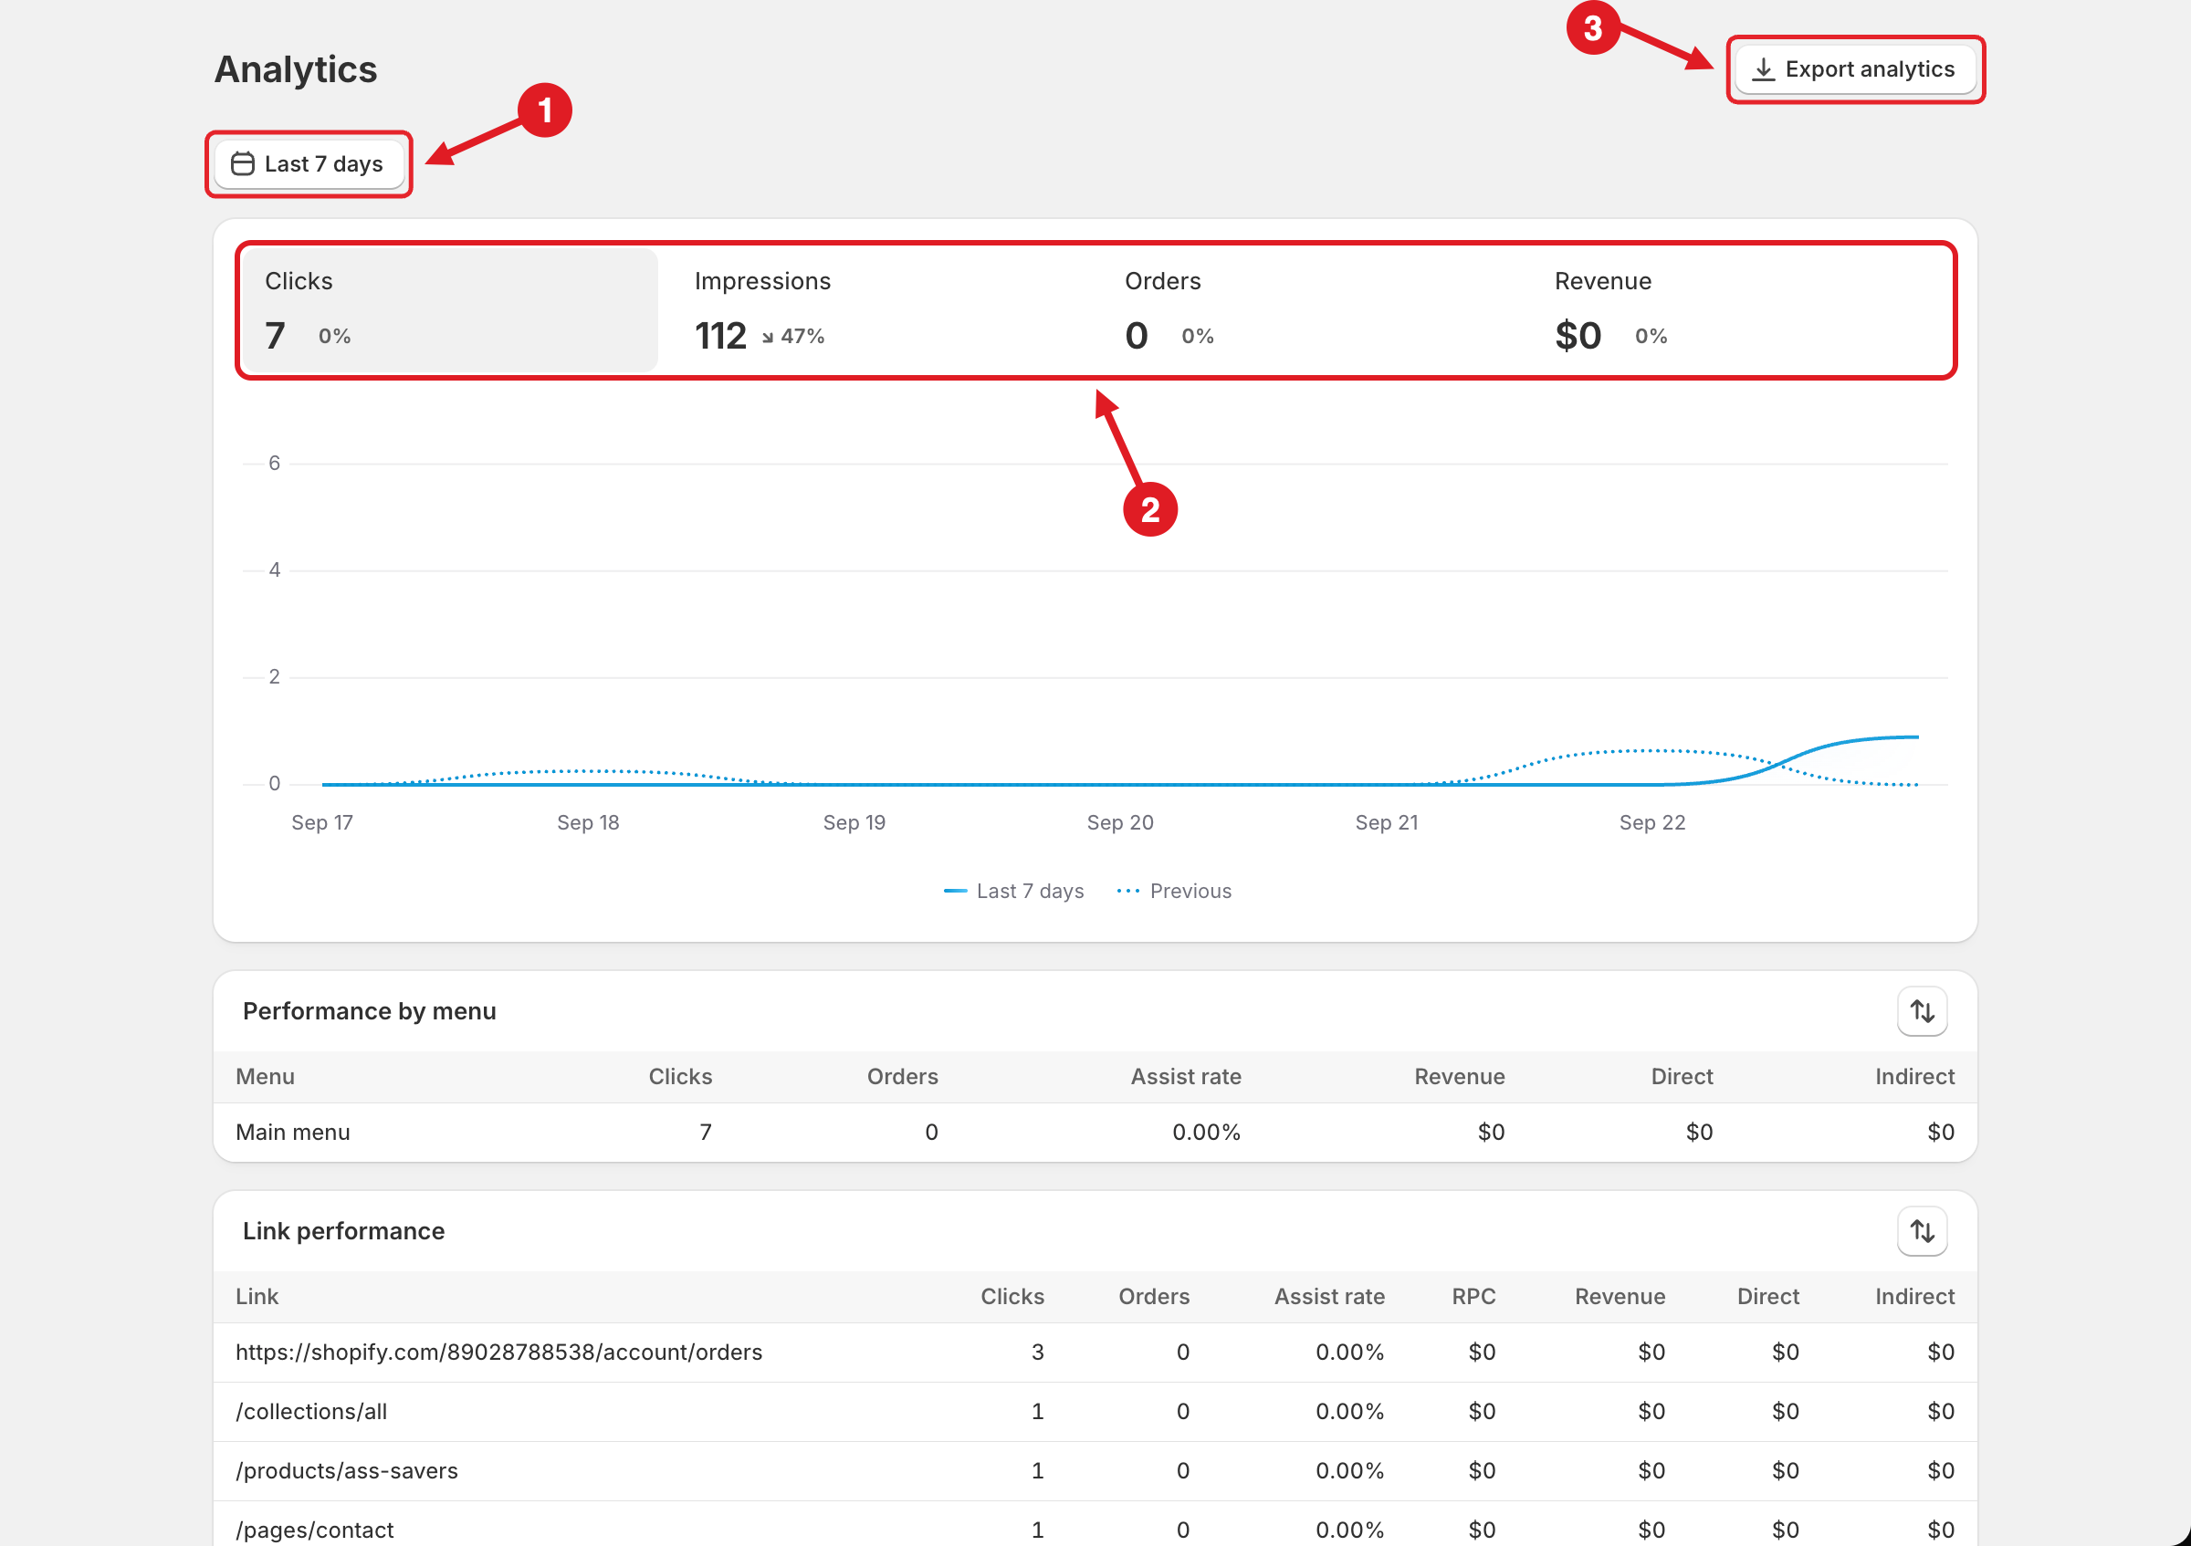This screenshot has height=1546, width=2191.
Task: Click the 47% impressions change indicator
Action: [793, 337]
